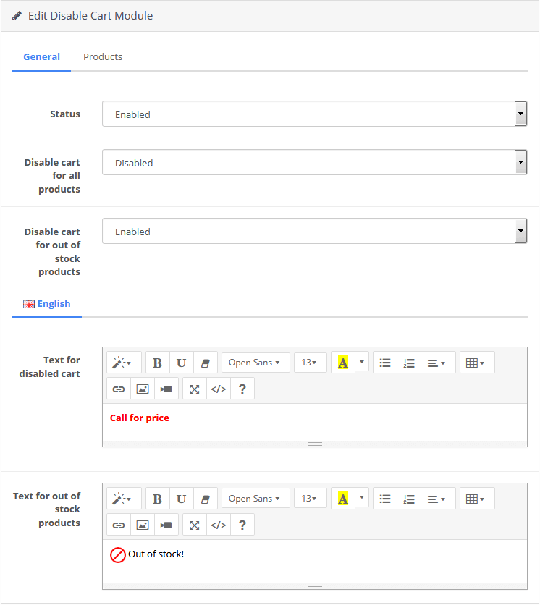Open 'Disable cart for out of stock products' dropdown
This screenshot has height=605, width=540.
coord(315,231)
